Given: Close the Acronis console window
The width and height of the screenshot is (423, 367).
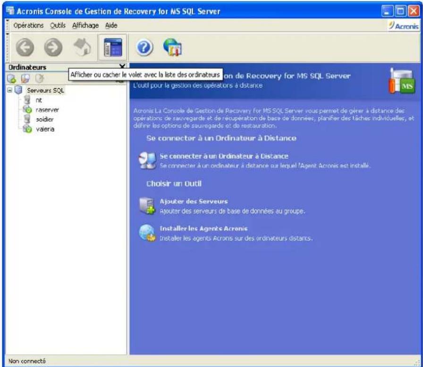Looking at the screenshot, I should click(x=414, y=11).
